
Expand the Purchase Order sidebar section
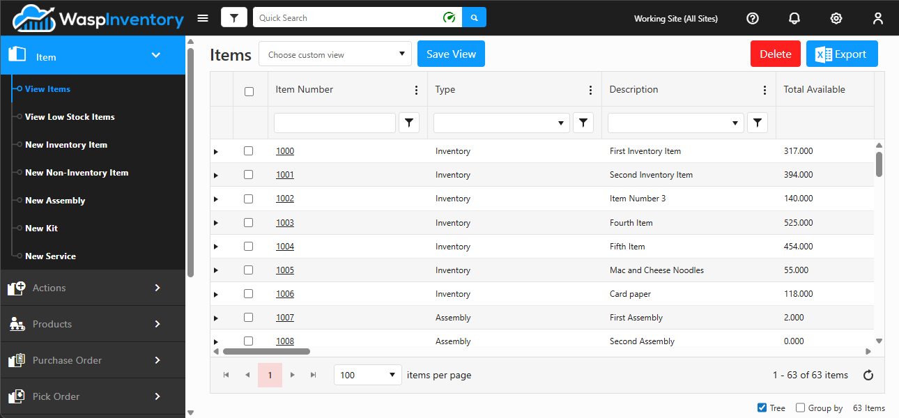tap(93, 360)
